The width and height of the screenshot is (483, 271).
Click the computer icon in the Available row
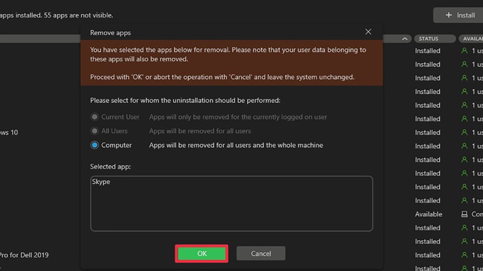coord(464,214)
